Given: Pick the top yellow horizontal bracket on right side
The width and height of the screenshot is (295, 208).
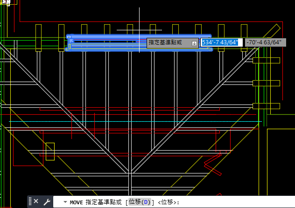Looking at the screenshot, I should 266,61.
